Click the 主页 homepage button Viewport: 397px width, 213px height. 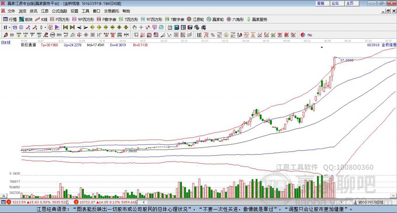352,3
